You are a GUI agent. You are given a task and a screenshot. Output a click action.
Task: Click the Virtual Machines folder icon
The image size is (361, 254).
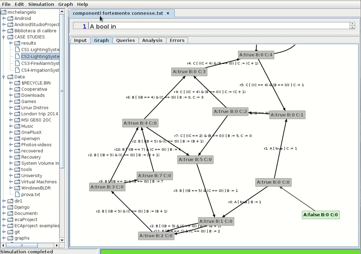coord(17,182)
